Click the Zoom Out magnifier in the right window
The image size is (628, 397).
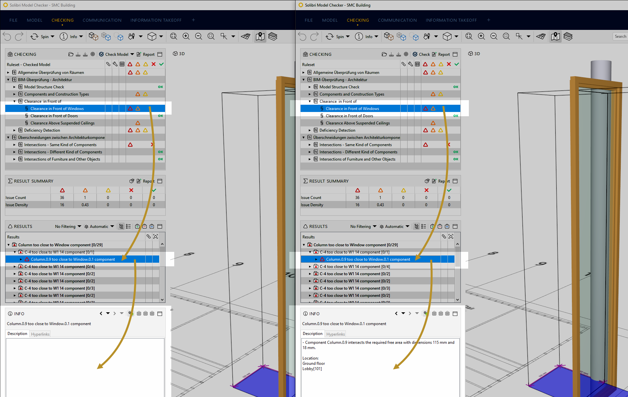[494, 36]
